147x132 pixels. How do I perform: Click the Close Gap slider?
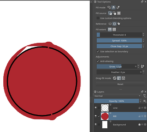tap(119, 46)
